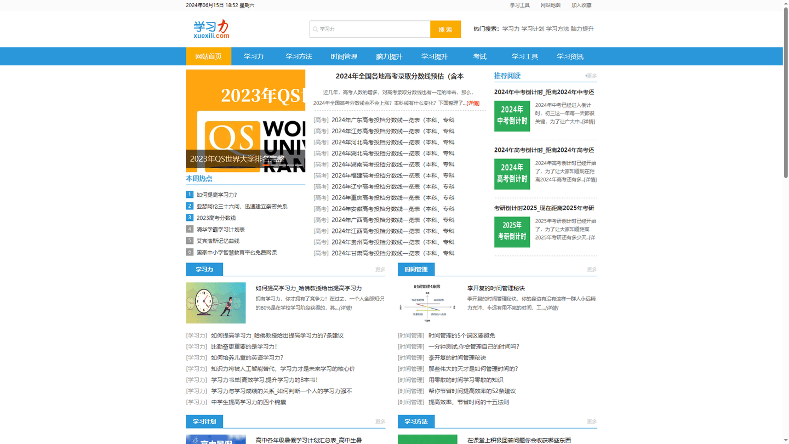Click 更多 next to 推荐阅读
The width and height of the screenshot is (789, 444).
591,76
